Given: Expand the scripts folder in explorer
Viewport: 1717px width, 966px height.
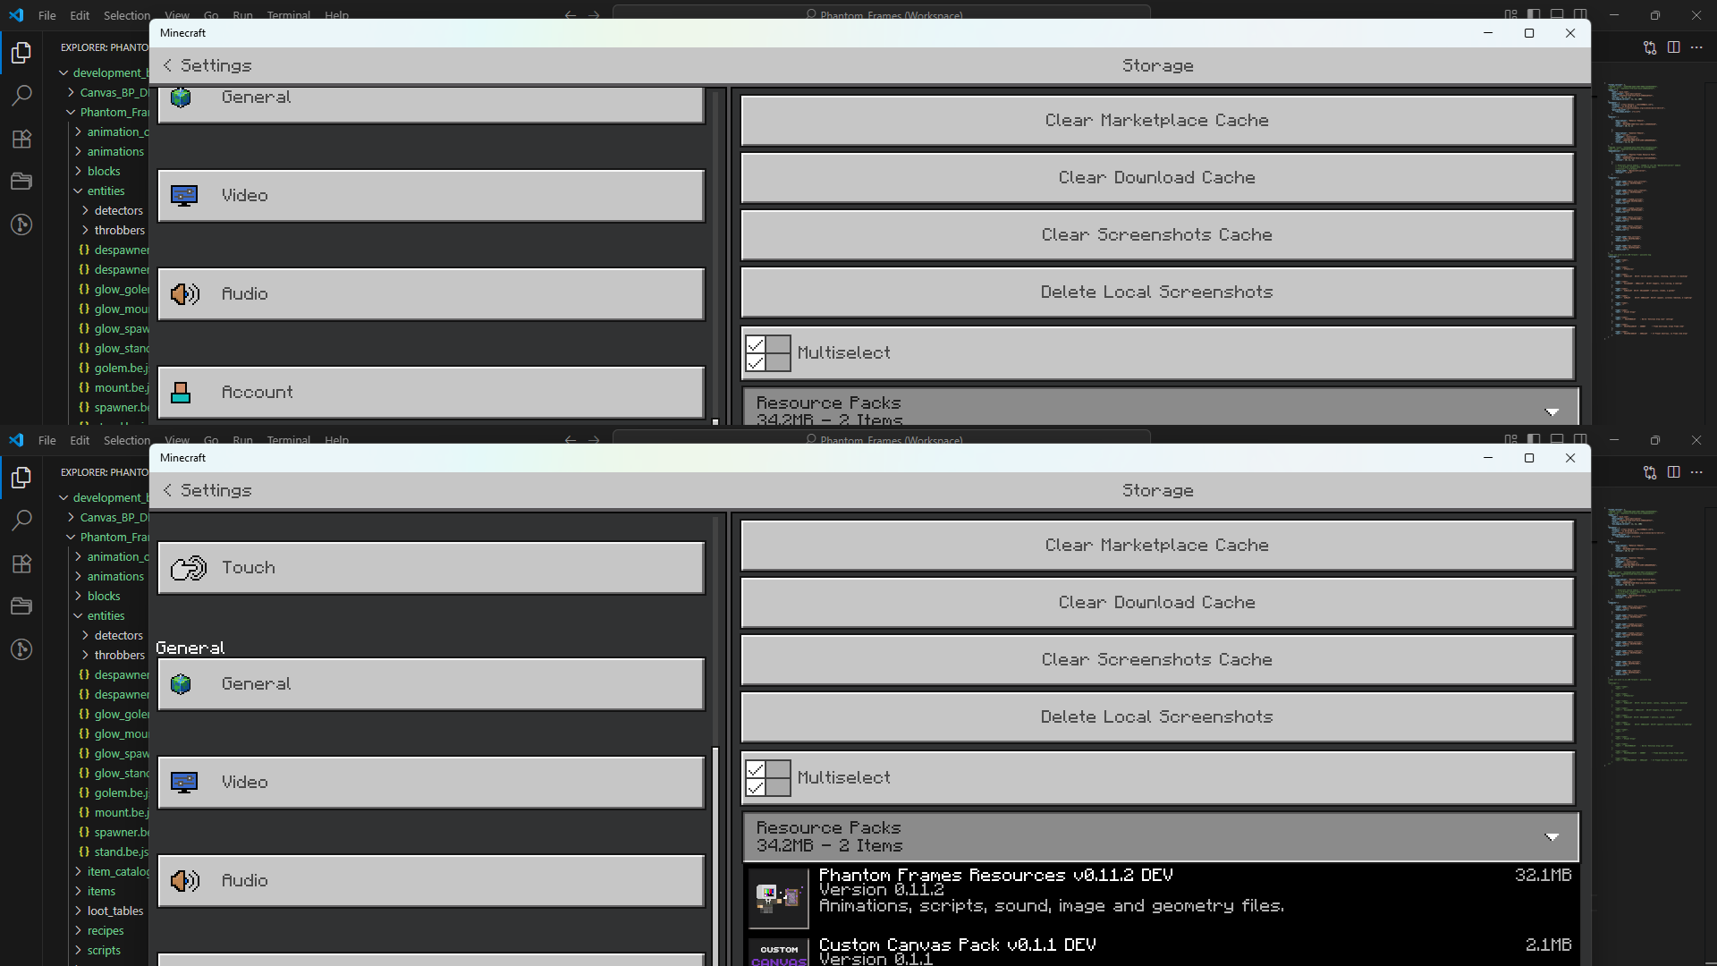Looking at the screenshot, I should (x=104, y=950).
